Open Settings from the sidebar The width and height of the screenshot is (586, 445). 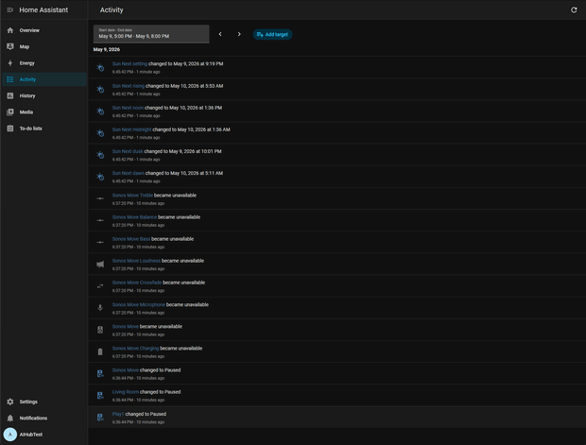pyautogui.click(x=43, y=402)
